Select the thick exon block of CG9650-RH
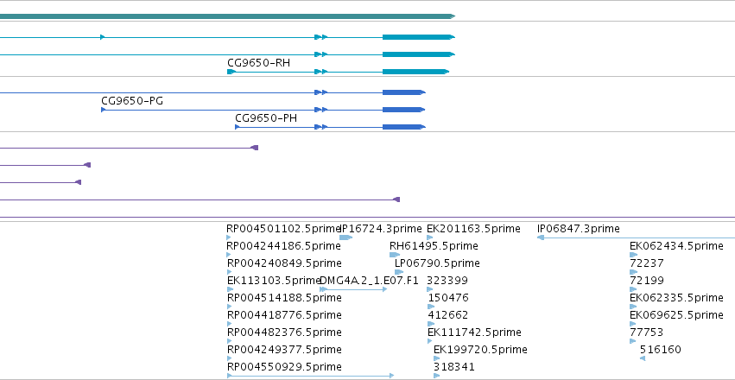Image resolution: width=735 pixels, height=380 pixels. click(x=415, y=72)
